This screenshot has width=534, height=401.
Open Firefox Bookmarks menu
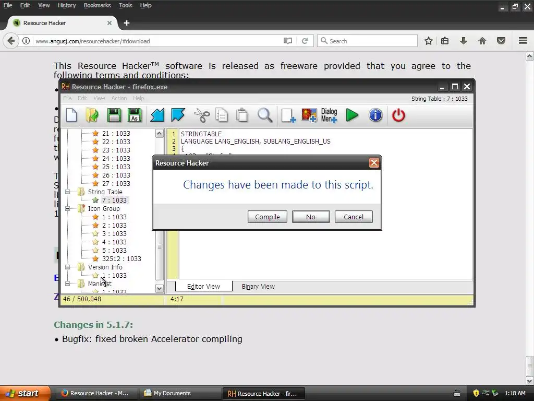tap(97, 5)
